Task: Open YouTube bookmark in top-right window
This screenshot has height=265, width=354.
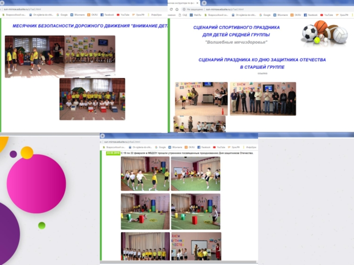Action: click(x=327, y=15)
